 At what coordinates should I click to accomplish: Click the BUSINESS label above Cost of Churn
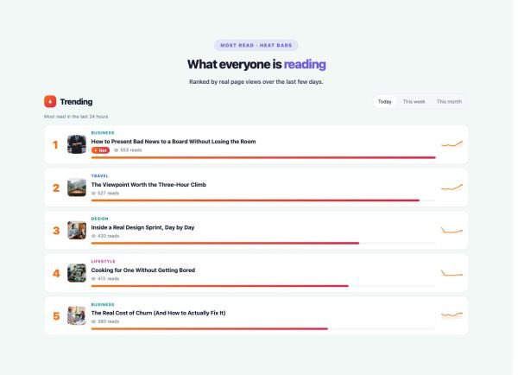(x=103, y=304)
